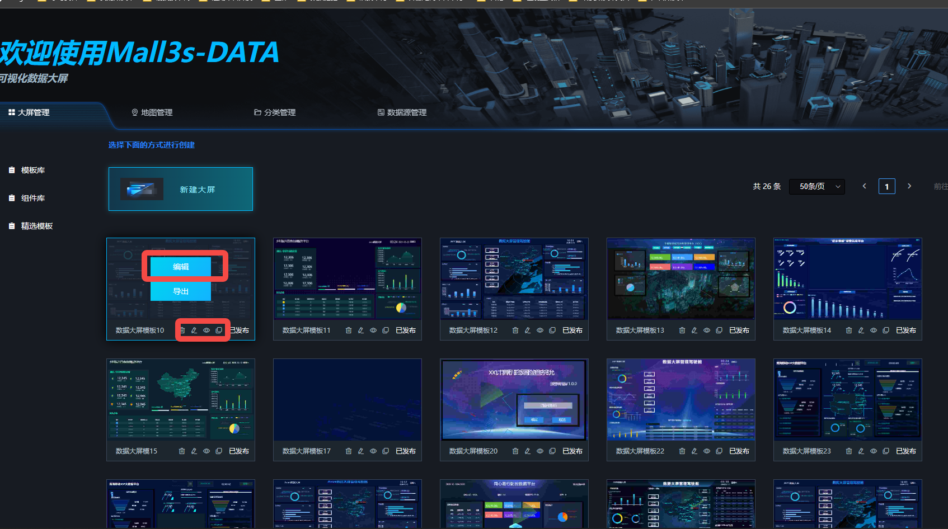Edit 数据大屏模板13 using pencil icon
The width and height of the screenshot is (948, 529).
pyautogui.click(x=694, y=330)
